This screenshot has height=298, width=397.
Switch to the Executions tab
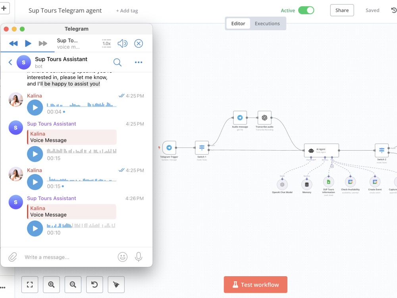(267, 23)
